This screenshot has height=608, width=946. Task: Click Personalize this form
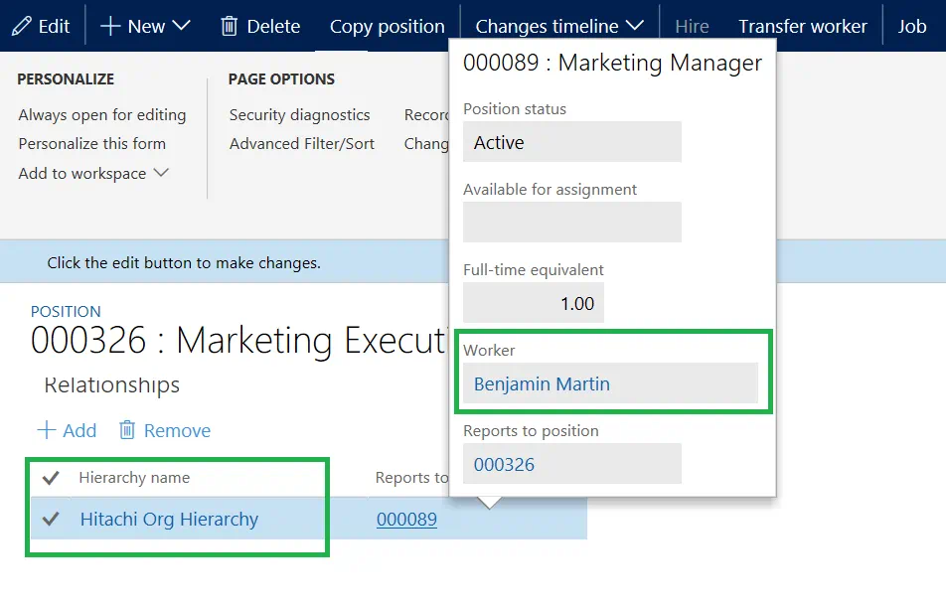91,143
